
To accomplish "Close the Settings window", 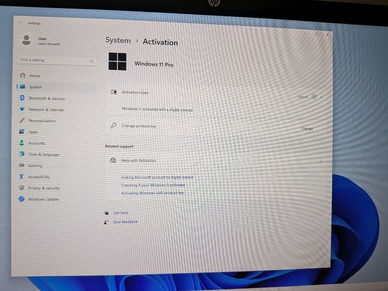I will pos(327,35).
